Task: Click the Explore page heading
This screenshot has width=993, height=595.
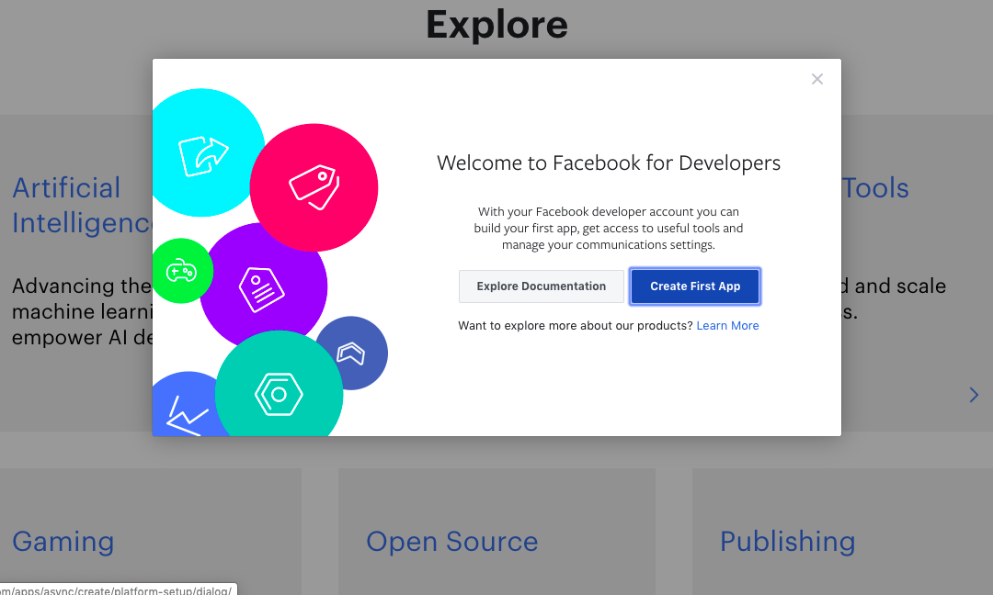Action: click(x=496, y=25)
